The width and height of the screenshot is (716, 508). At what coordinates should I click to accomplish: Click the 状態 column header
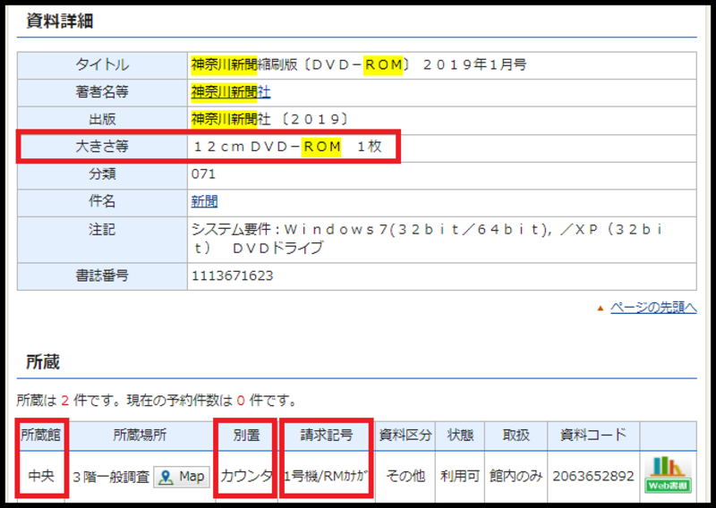tap(460, 436)
